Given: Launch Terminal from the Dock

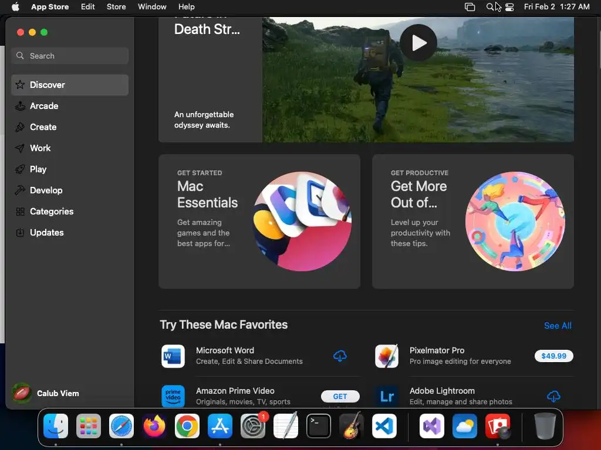Looking at the screenshot, I should click(319, 426).
